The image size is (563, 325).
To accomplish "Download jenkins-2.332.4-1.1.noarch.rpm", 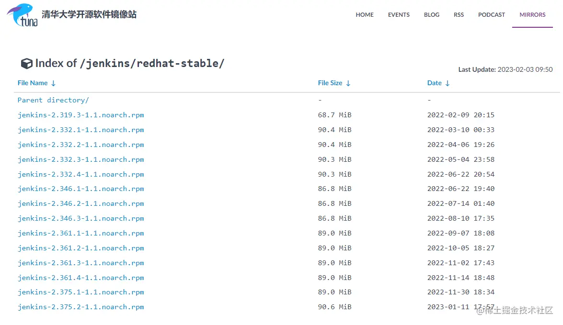I will (x=81, y=174).
